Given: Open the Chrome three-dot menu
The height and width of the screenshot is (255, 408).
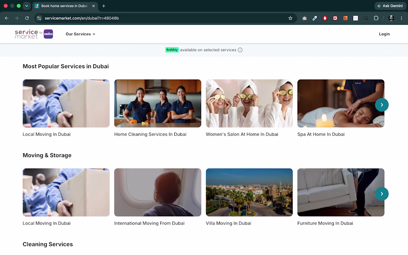Looking at the screenshot, I should pos(401,18).
